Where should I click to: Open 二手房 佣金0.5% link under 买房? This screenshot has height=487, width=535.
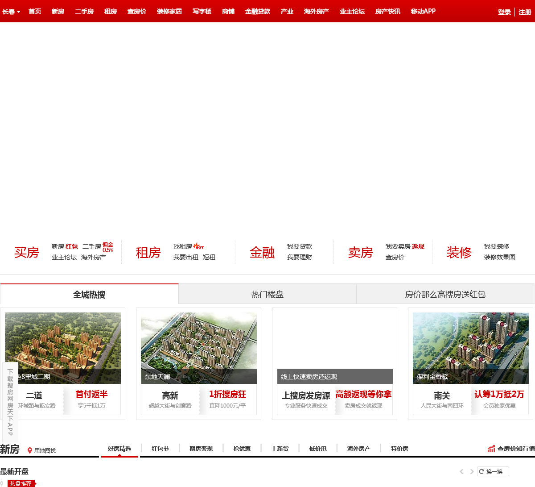[98, 246]
